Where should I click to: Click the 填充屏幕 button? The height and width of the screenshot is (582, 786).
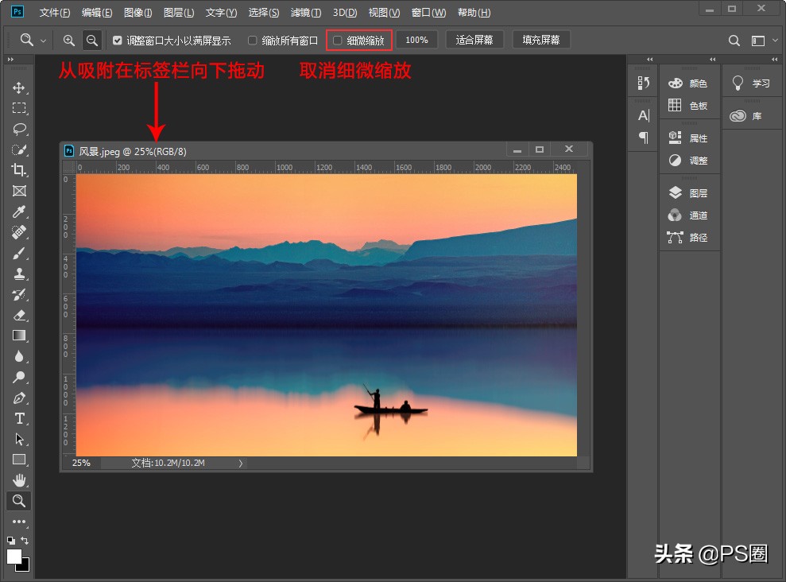tap(540, 40)
